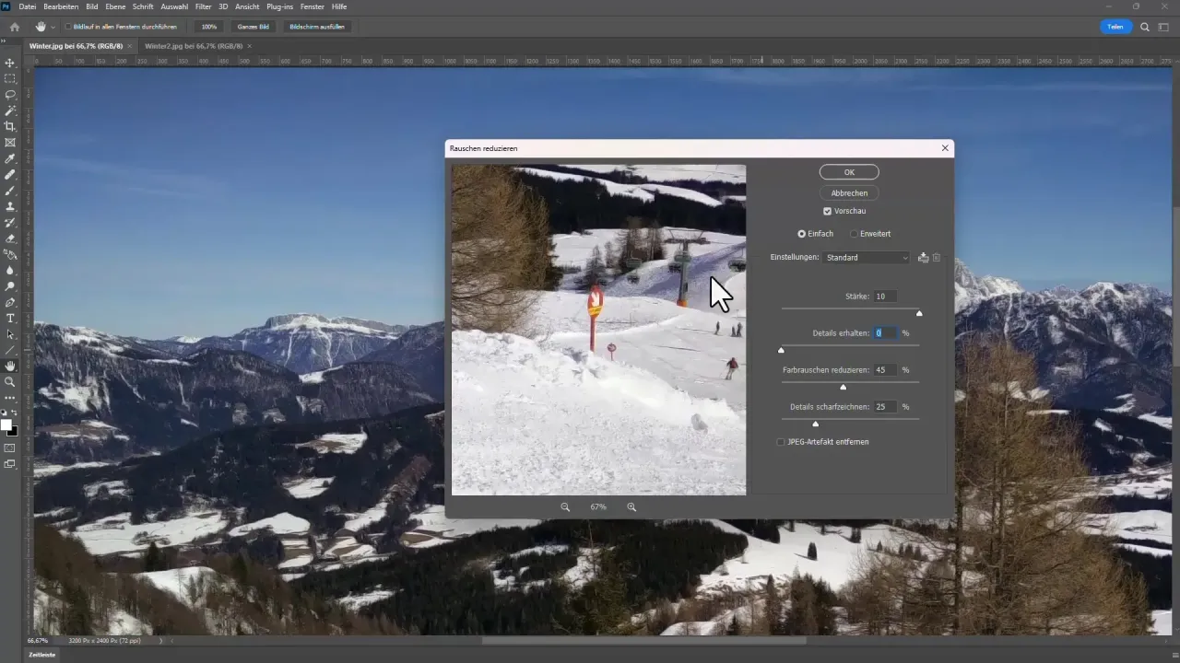Select the Crop tool in toolbar
This screenshot has width=1180, height=663.
pyautogui.click(x=10, y=126)
